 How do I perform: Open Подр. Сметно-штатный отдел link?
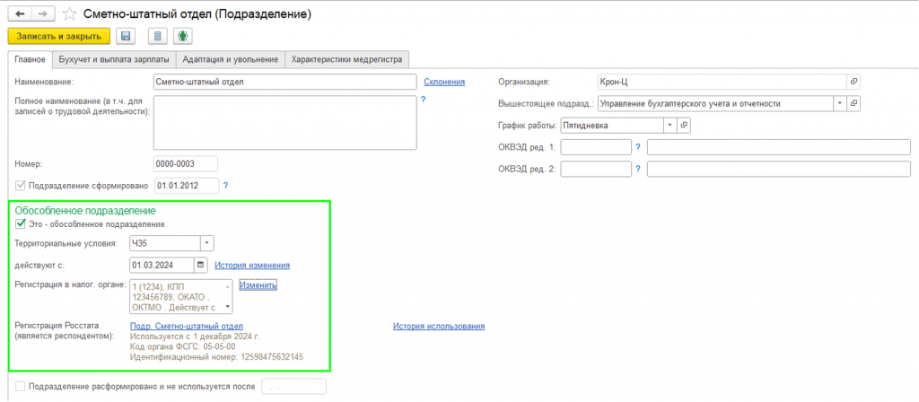tap(187, 326)
